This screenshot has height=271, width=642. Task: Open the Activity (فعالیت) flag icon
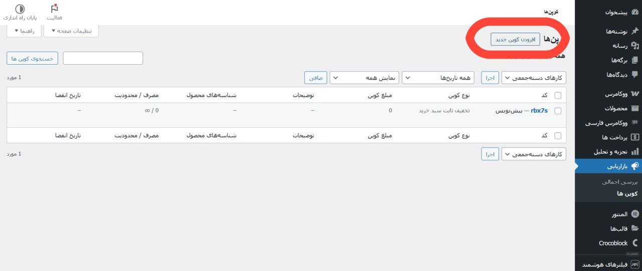pos(55,9)
